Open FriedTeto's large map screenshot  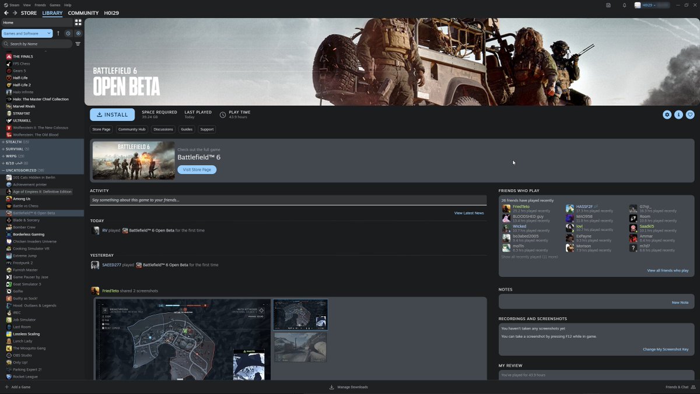coord(183,340)
